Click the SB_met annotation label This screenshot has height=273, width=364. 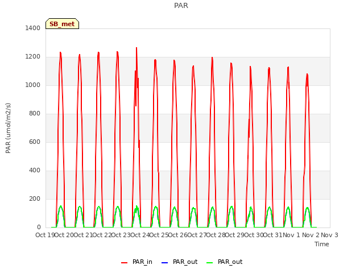click(x=62, y=24)
